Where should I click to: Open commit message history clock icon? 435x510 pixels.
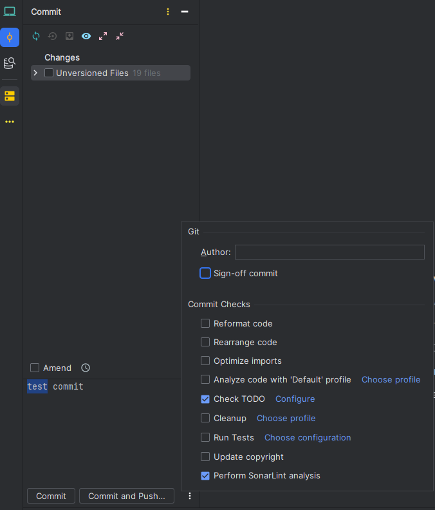(x=86, y=368)
